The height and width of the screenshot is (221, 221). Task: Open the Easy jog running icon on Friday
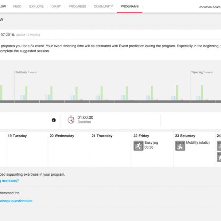[138, 146]
